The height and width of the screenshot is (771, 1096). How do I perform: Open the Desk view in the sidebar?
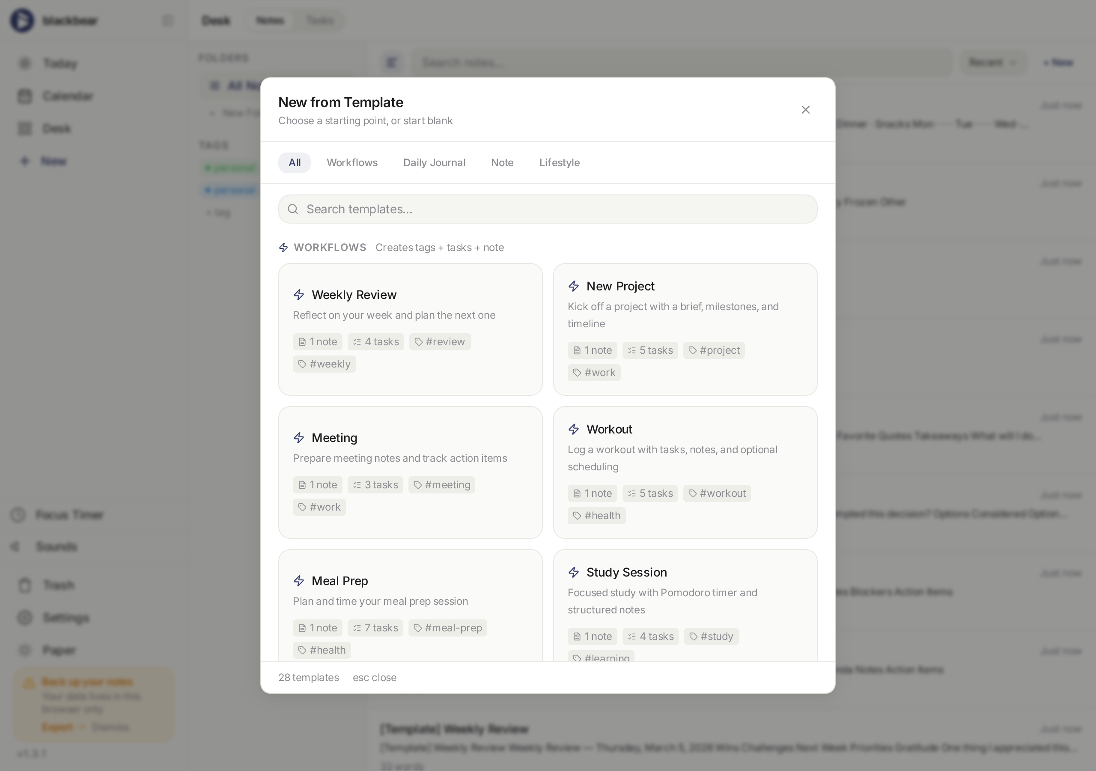[x=57, y=128]
